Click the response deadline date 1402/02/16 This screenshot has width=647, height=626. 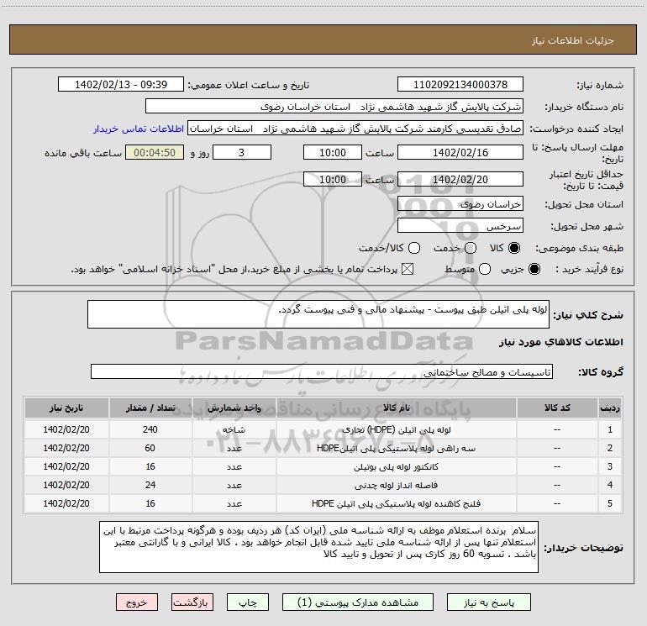tap(460, 152)
